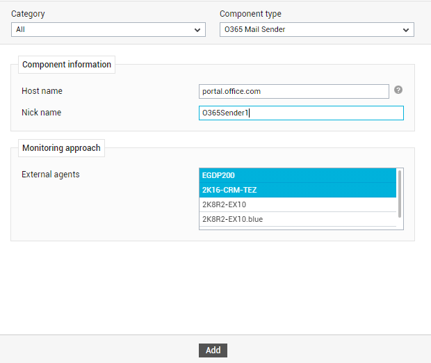Click the external agents list scrollbar
Image resolution: width=431 pixels, height=363 pixels.
(400, 194)
